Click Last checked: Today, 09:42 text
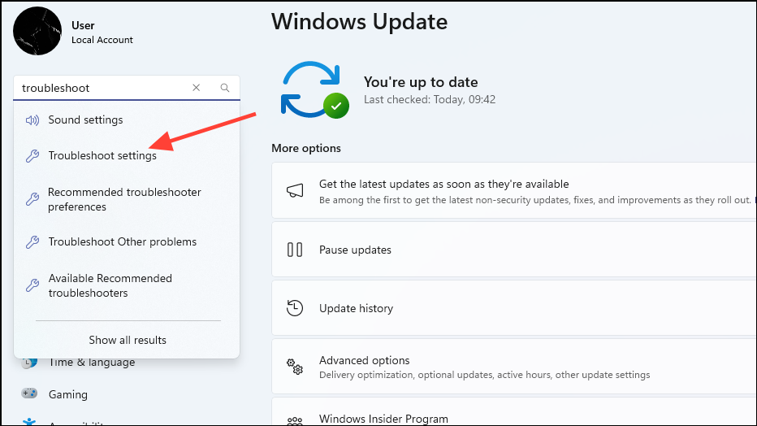 430,99
